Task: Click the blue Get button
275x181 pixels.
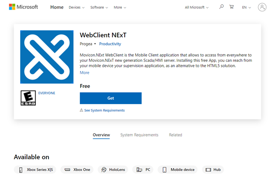Action: coord(110,98)
